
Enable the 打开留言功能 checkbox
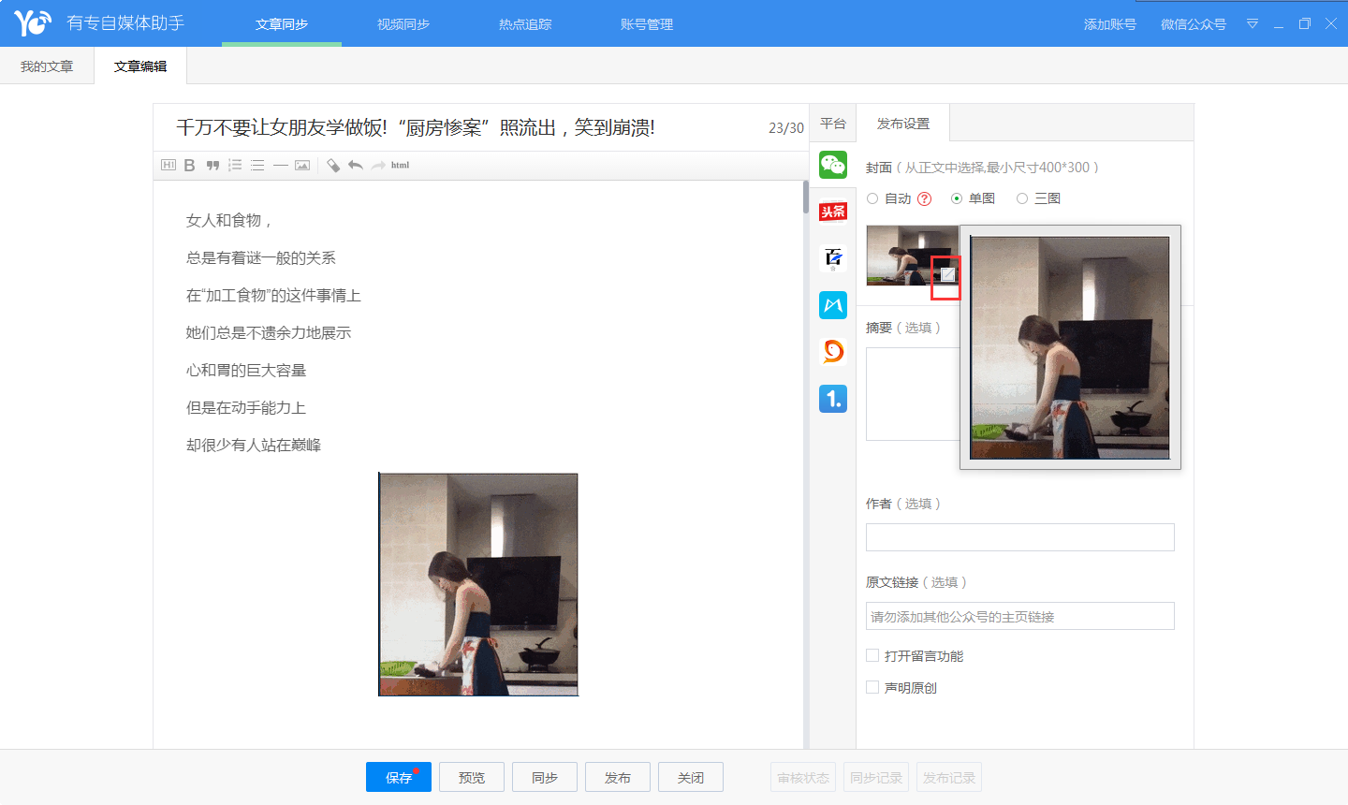(x=872, y=656)
